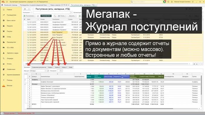
Task: Click the horizontal scrollbar of documents list
Action: (87, 64)
